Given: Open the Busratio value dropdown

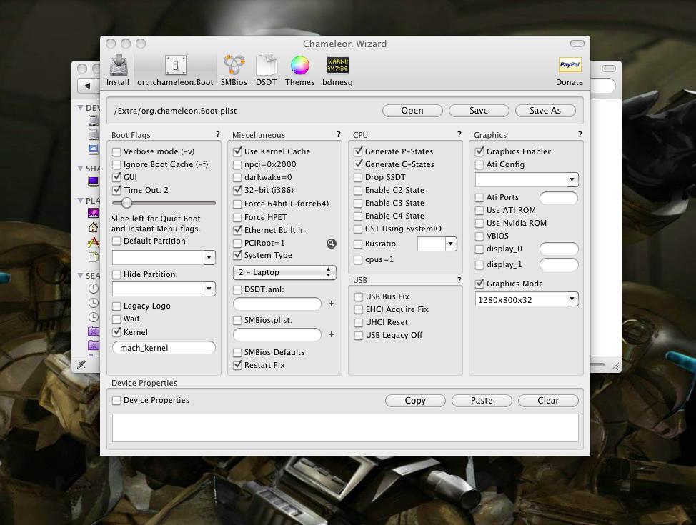Looking at the screenshot, I should point(450,244).
